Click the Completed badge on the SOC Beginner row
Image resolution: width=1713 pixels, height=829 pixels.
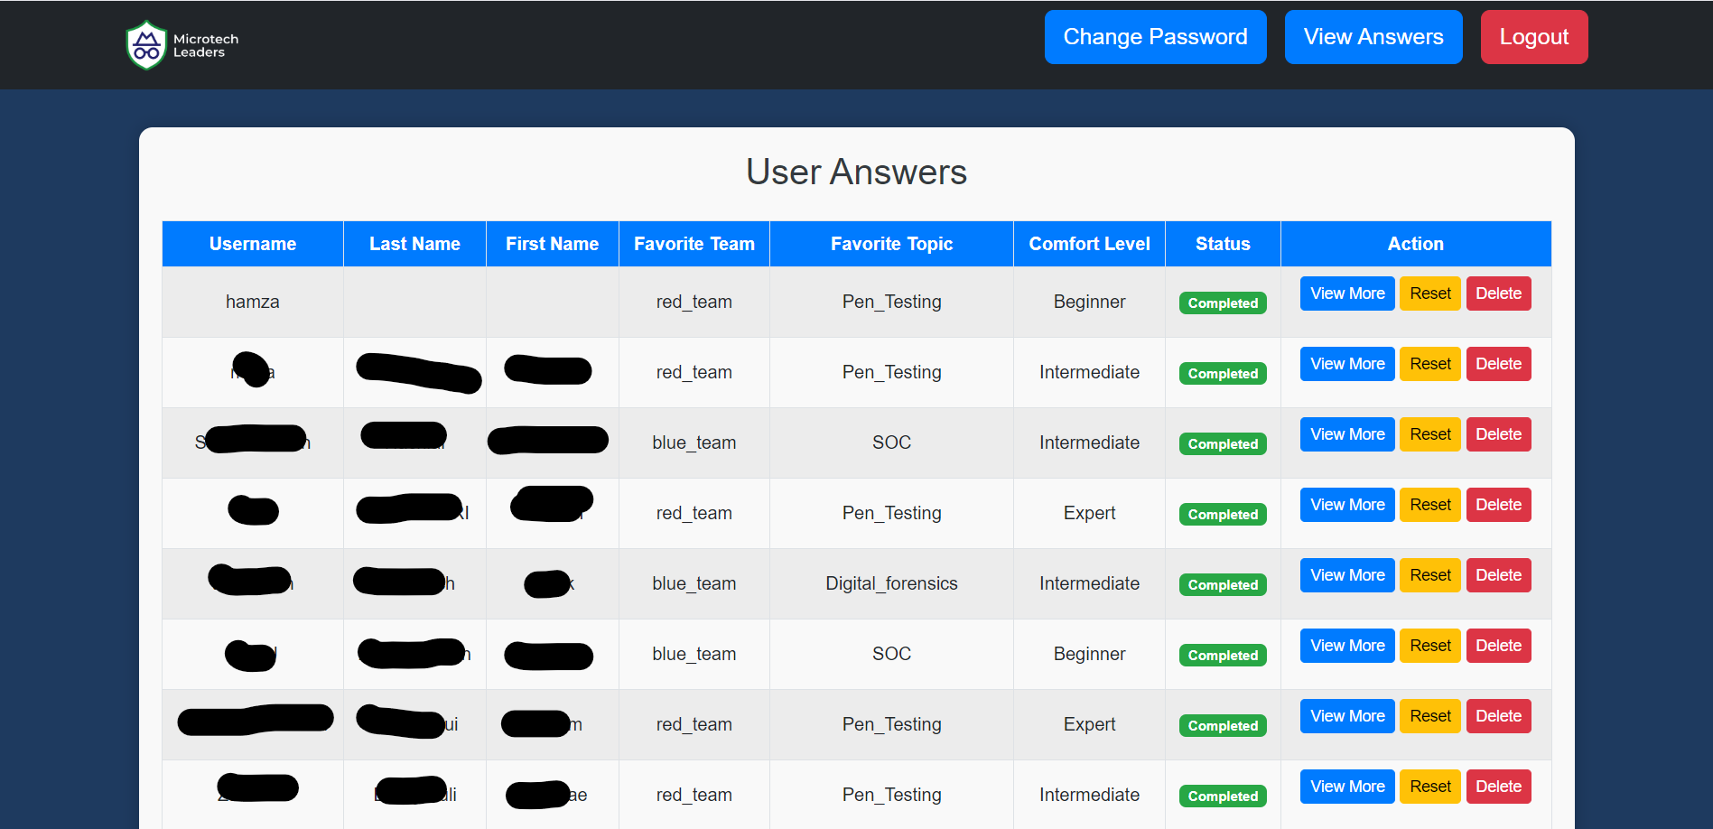[1222, 655]
